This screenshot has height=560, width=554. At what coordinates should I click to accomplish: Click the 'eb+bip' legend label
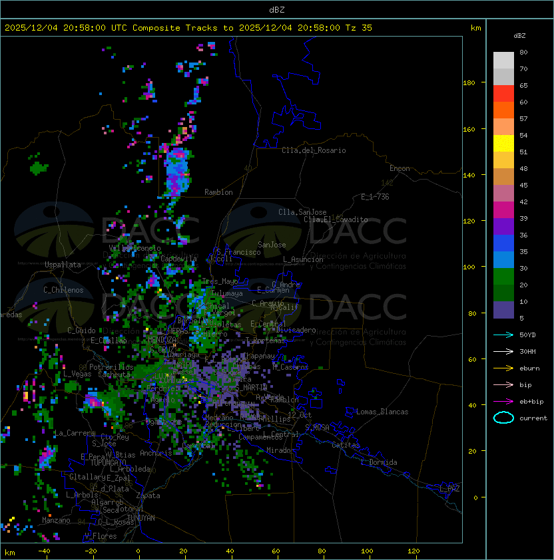(531, 402)
